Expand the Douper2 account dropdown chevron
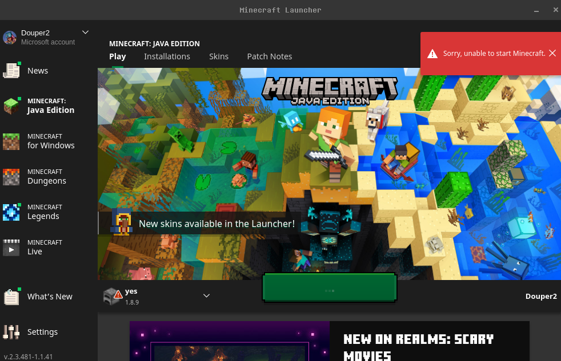This screenshot has height=361, width=561. (85, 33)
